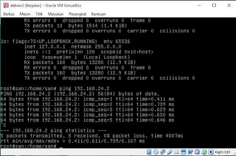Click the 'ping 192.168.24.2' command text
The height and width of the screenshot is (156, 236).
pos(84,89)
